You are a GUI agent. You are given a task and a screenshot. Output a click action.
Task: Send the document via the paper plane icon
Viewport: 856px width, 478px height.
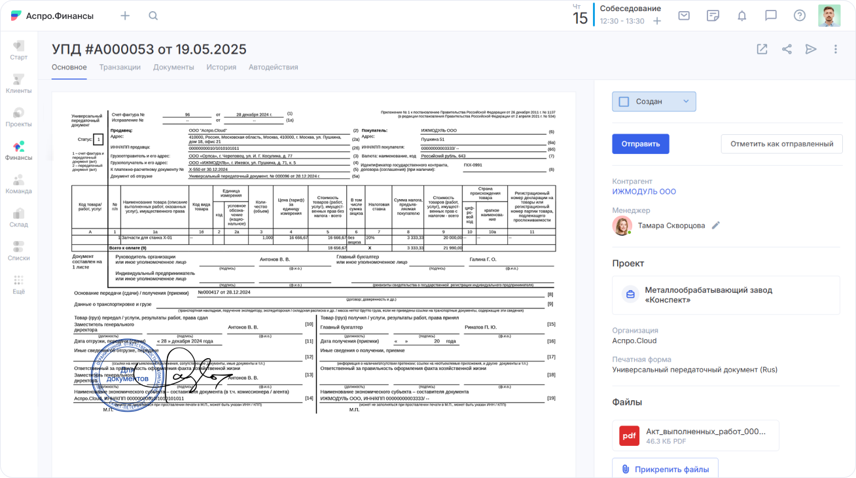pos(811,49)
